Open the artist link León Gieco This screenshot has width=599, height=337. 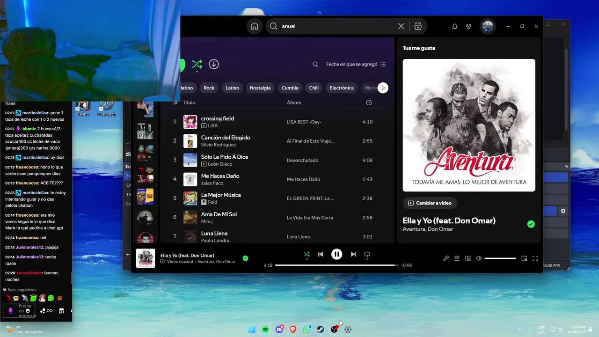point(221,164)
